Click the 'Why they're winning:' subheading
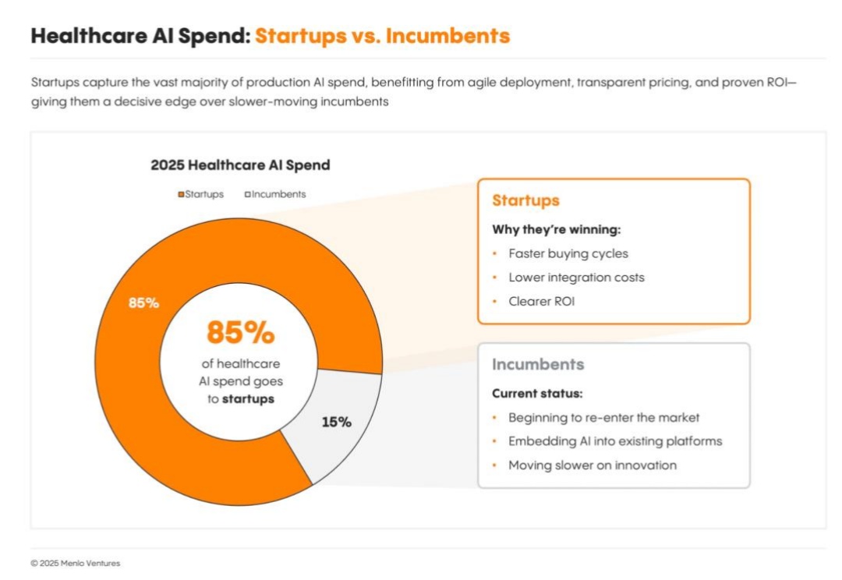 pyautogui.click(x=556, y=230)
